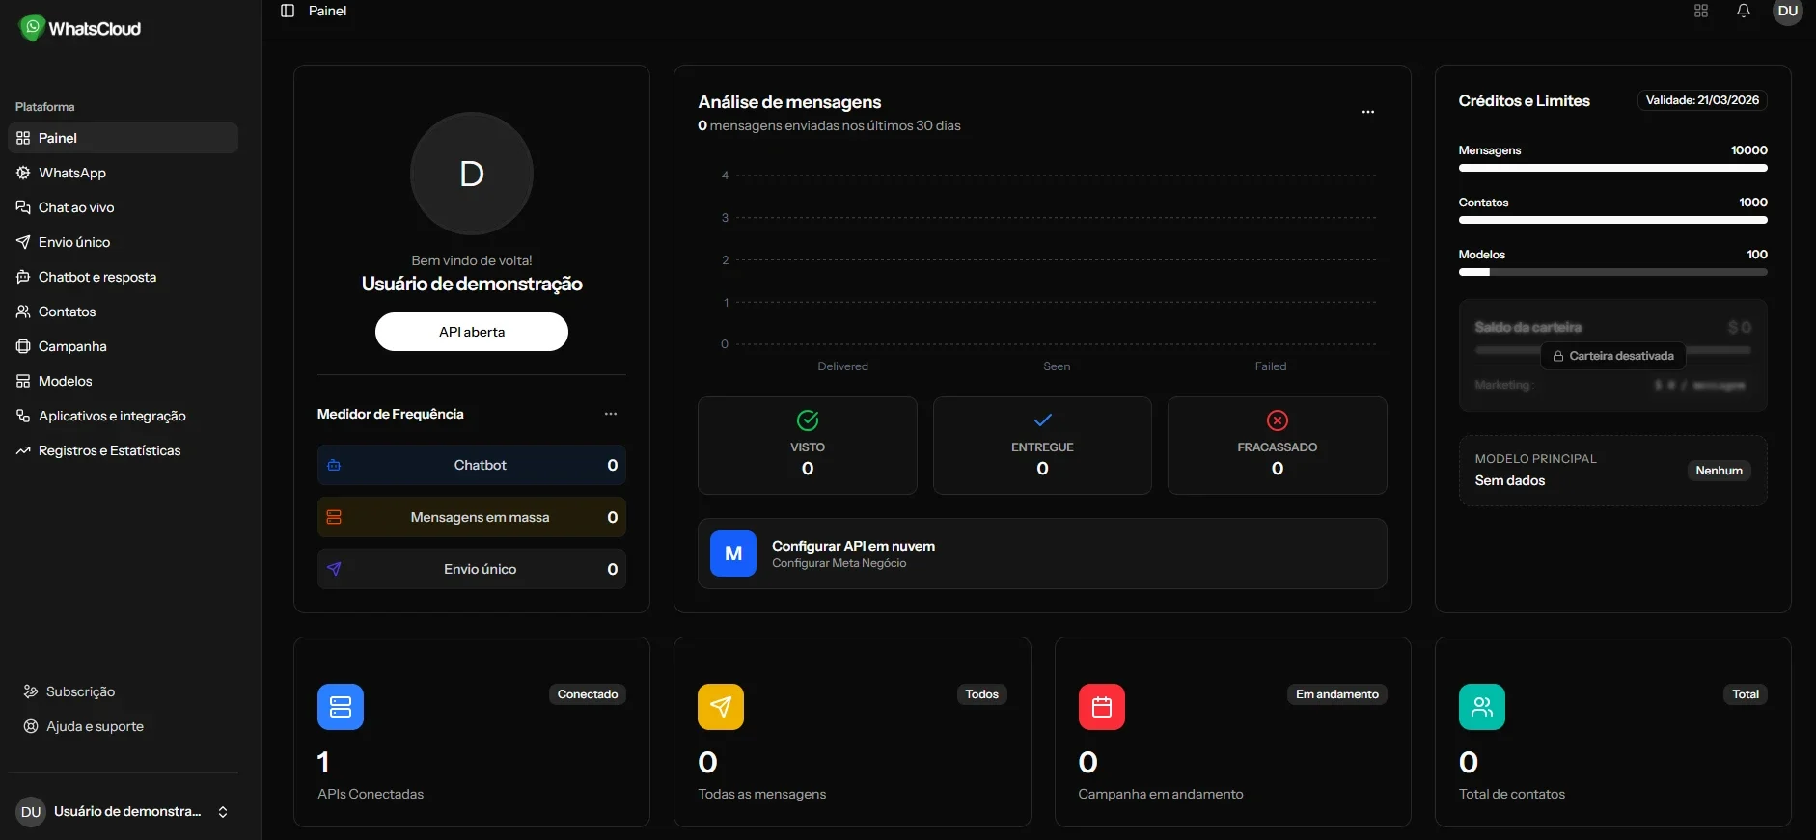Click the Conectado badge

(588, 694)
